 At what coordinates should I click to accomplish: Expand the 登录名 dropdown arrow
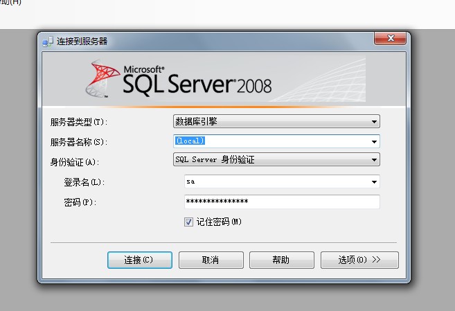(374, 182)
